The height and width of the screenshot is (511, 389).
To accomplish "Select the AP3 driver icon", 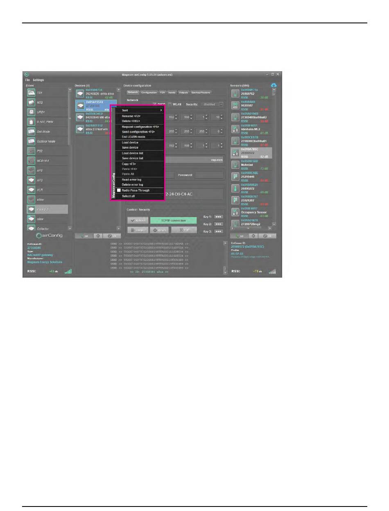I will pyautogui.click(x=32, y=180).
